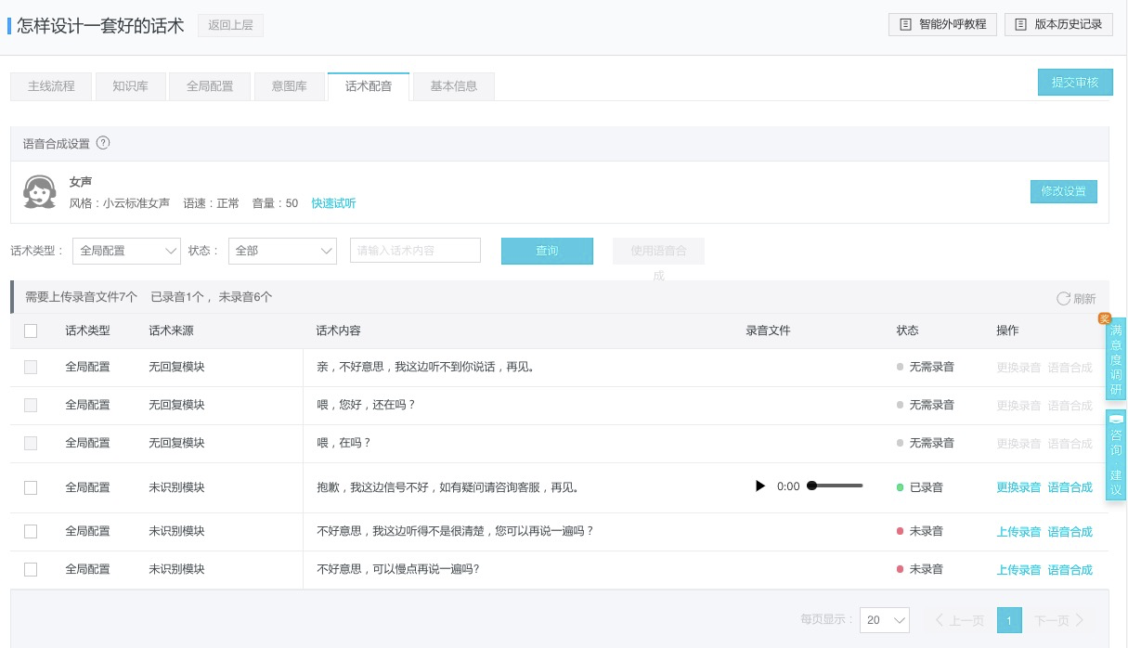The height and width of the screenshot is (648, 1128).
Task: Click disabled checkbox for 亲，不好意思 row
Action: coord(31,368)
